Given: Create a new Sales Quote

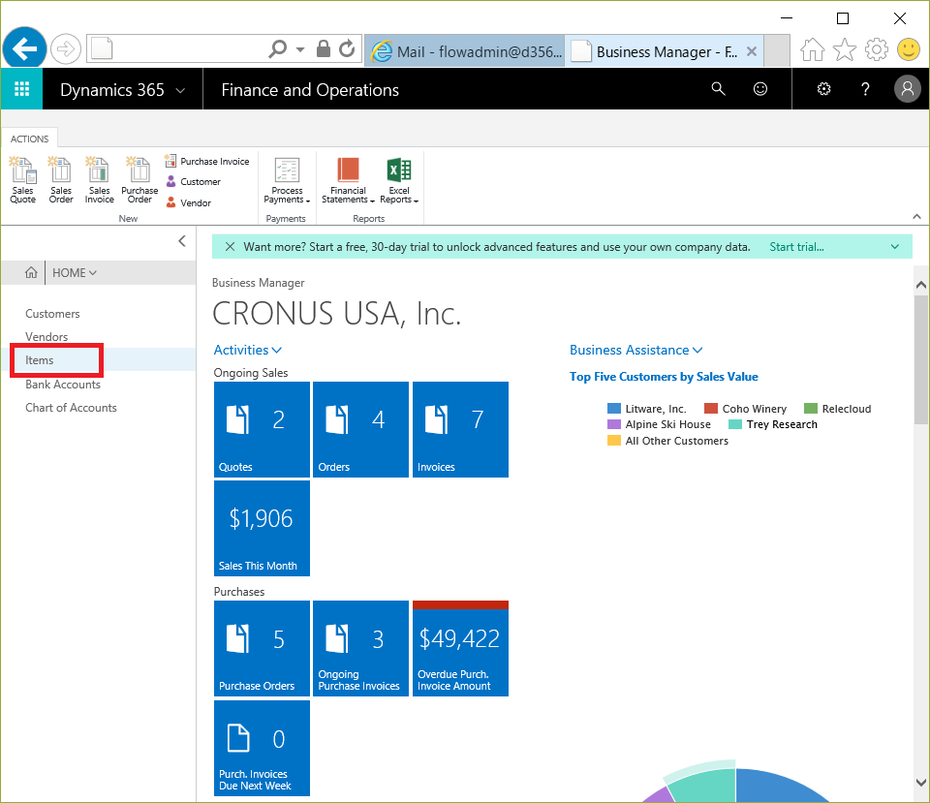Looking at the screenshot, I should point(22,180).
